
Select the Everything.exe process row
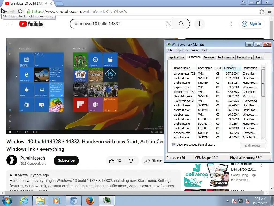pyautogui.click(x=217, y=101)
